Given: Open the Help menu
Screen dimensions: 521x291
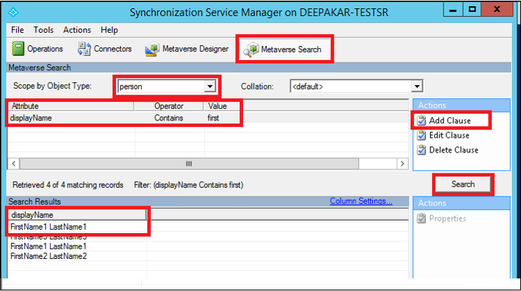Looking at the screenshot, I should point(109,30).
